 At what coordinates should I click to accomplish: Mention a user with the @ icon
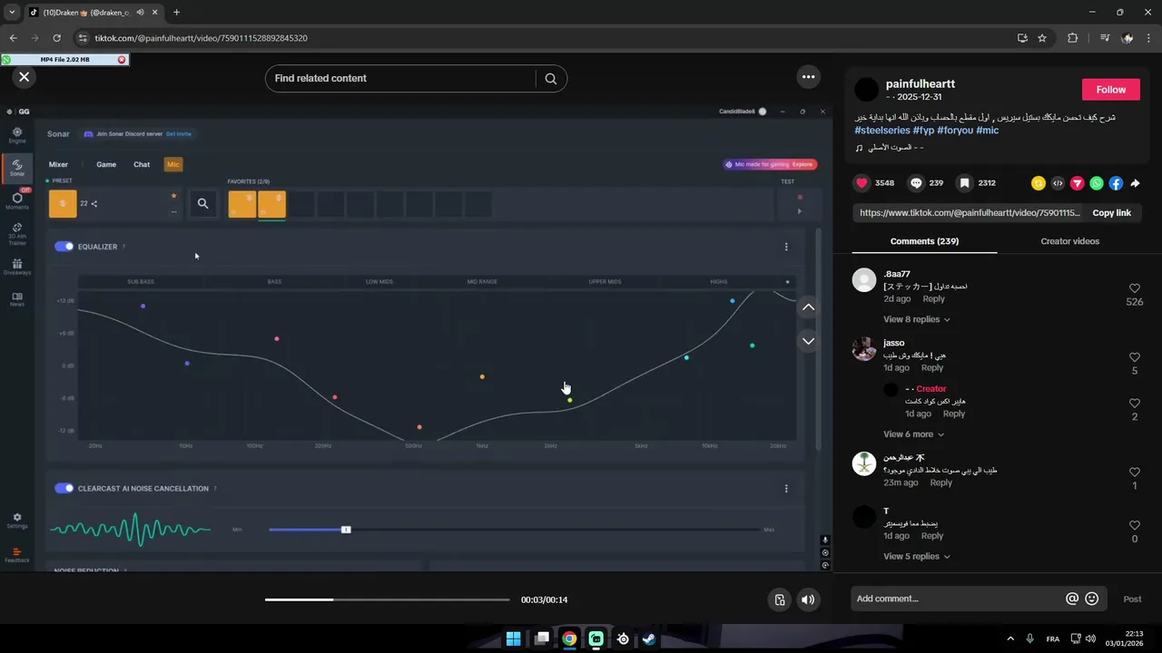click(x=1072, y=599)
